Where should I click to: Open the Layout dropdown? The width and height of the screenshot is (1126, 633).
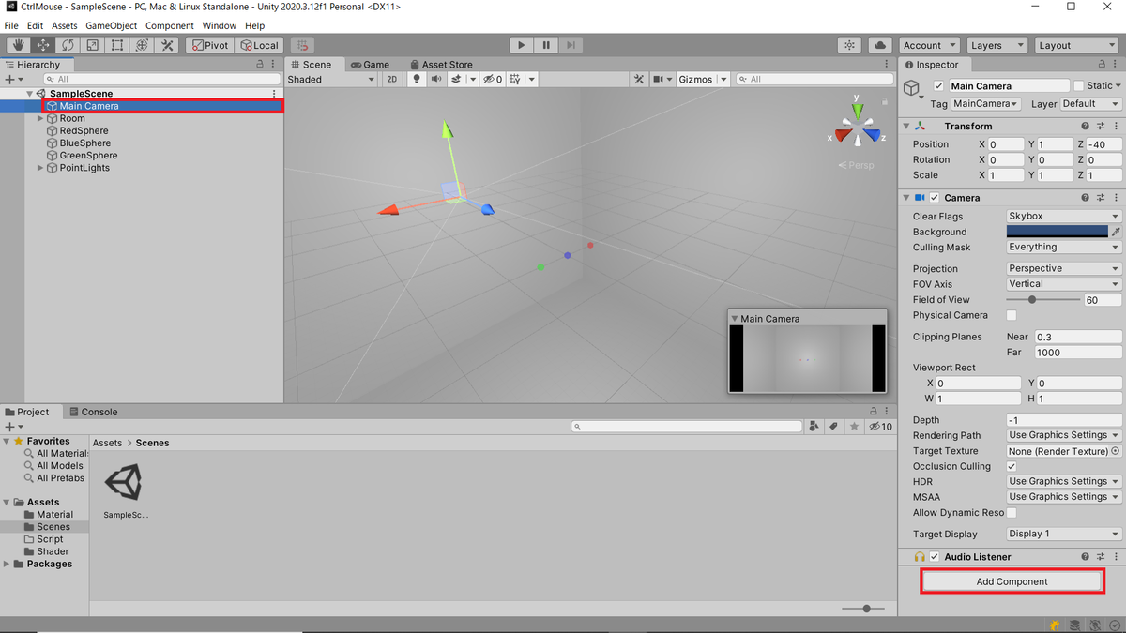[1075, 45]
